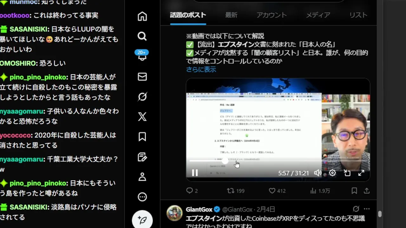406x228 pixels.
Task: Open the Articles compose-note sidebar icon
Action: point(142,157)
